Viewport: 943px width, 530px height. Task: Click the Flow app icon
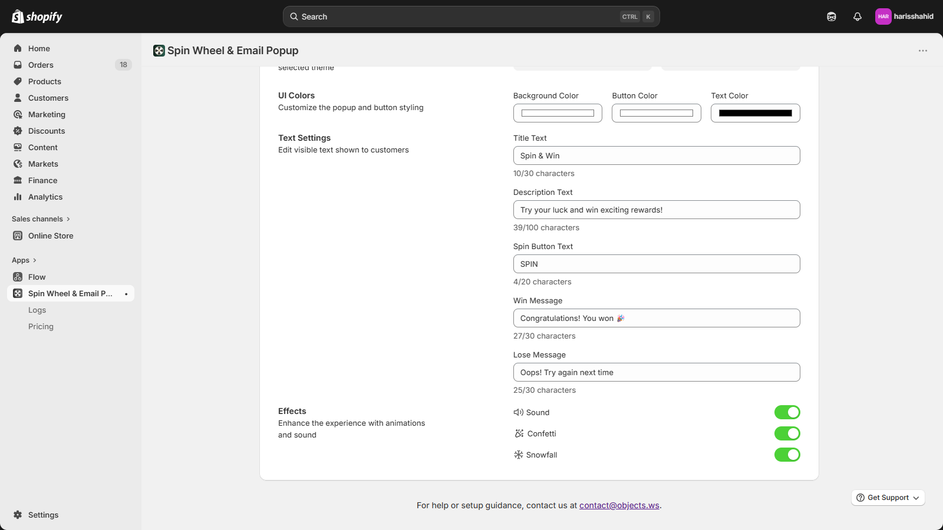(18, 277)
